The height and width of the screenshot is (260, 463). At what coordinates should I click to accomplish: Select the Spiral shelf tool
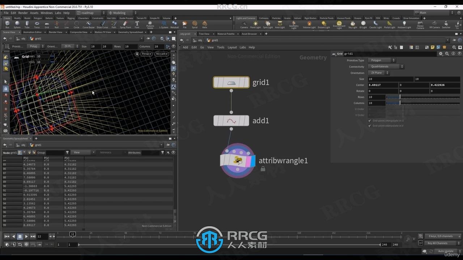[x=195, y=25]
